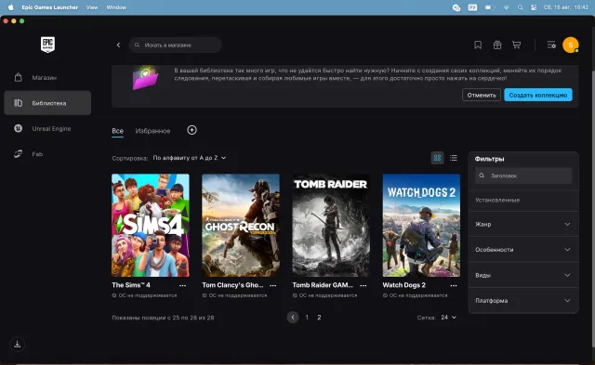Open Wi-Fi status in menu bar
Viewport: 595px width, 365px height.
click(506, 7)
